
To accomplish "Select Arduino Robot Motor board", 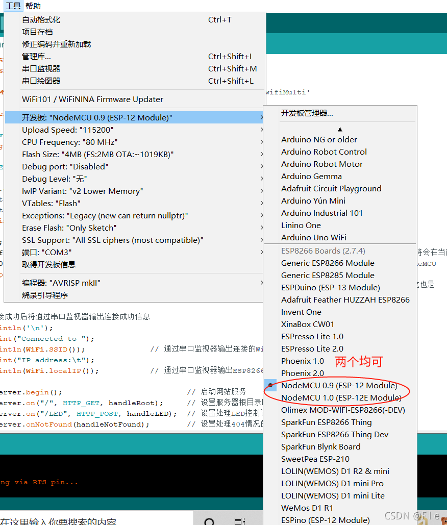I will tap(340, 164).
